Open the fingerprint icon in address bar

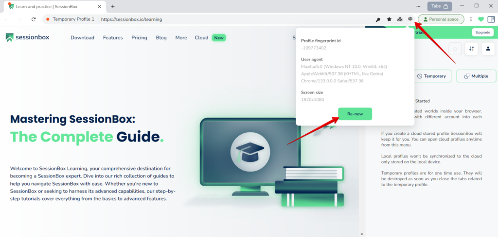[410, 19]
